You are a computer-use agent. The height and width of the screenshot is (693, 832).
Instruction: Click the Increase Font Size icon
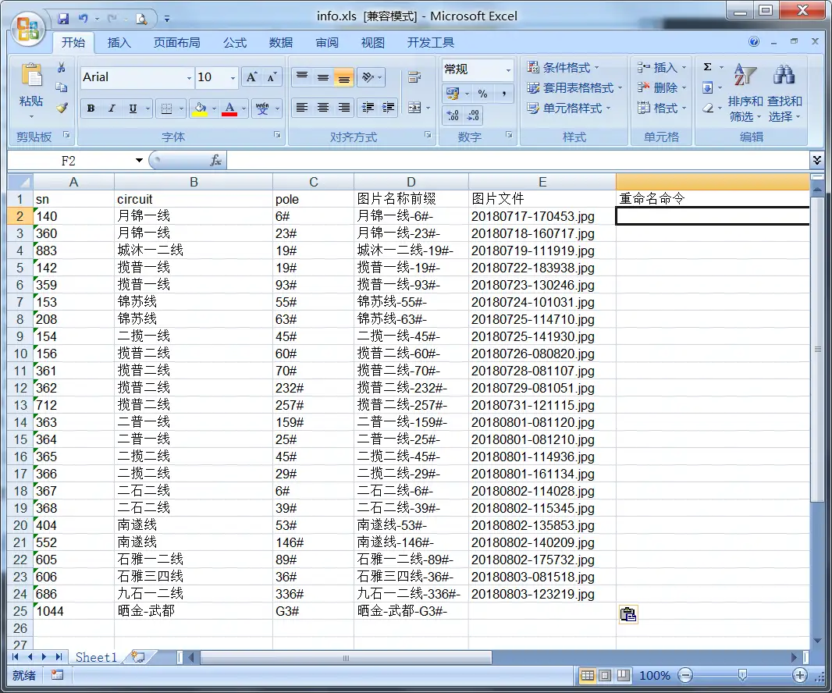coord(251,77)
